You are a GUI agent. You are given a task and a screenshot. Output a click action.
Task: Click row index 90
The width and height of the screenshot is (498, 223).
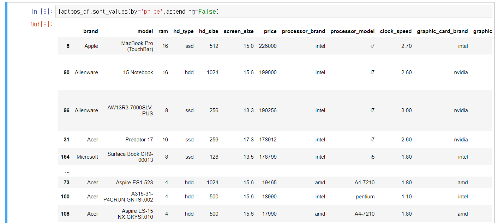pyautogui.click(x=67, y=72)
